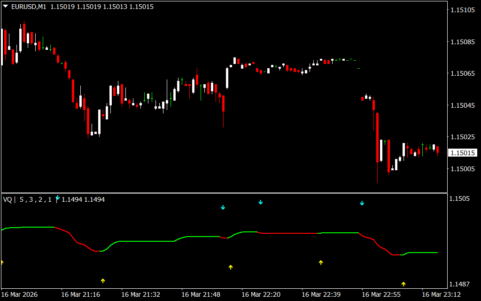Click the 1.1505 value on indicator scale
Viewport: 481px width, 301px height.
tap(460, 199)
